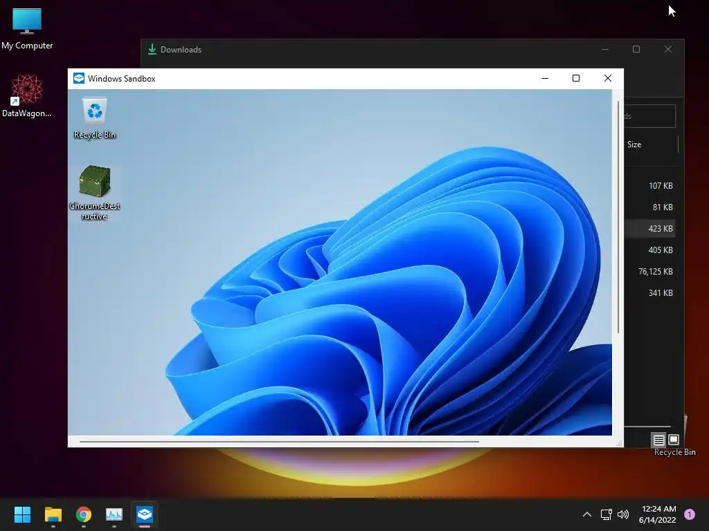The height and width of the screenshot is (531, 709).
Task: Open the volume control in tray
Action: [623, 514]
